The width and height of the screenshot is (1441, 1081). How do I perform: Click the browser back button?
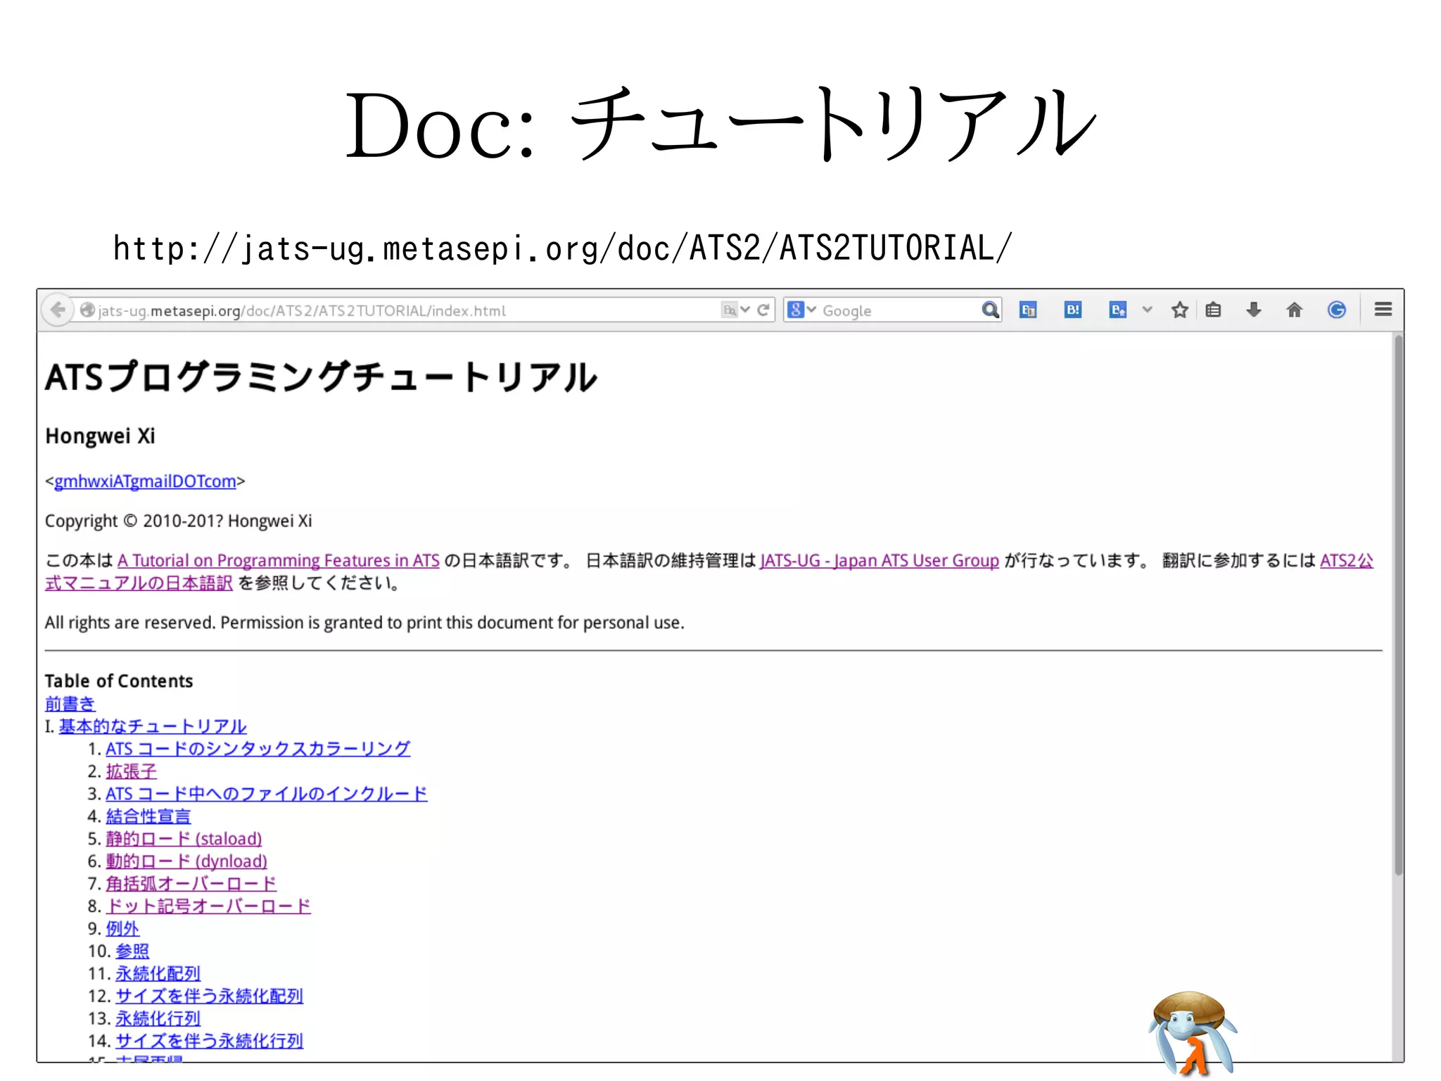(x=58, y=310)
